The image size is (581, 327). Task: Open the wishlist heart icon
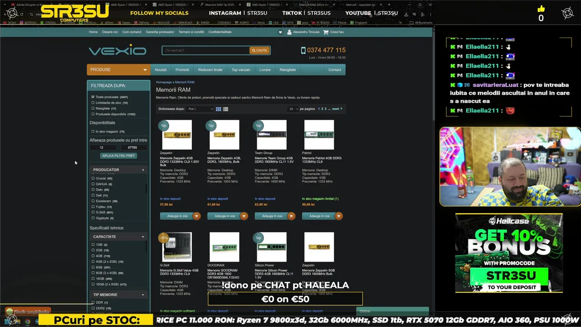point(281,32)
